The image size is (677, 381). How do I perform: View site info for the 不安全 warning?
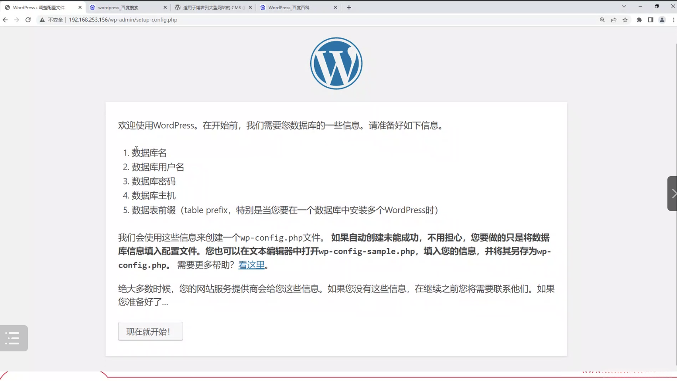51,20
